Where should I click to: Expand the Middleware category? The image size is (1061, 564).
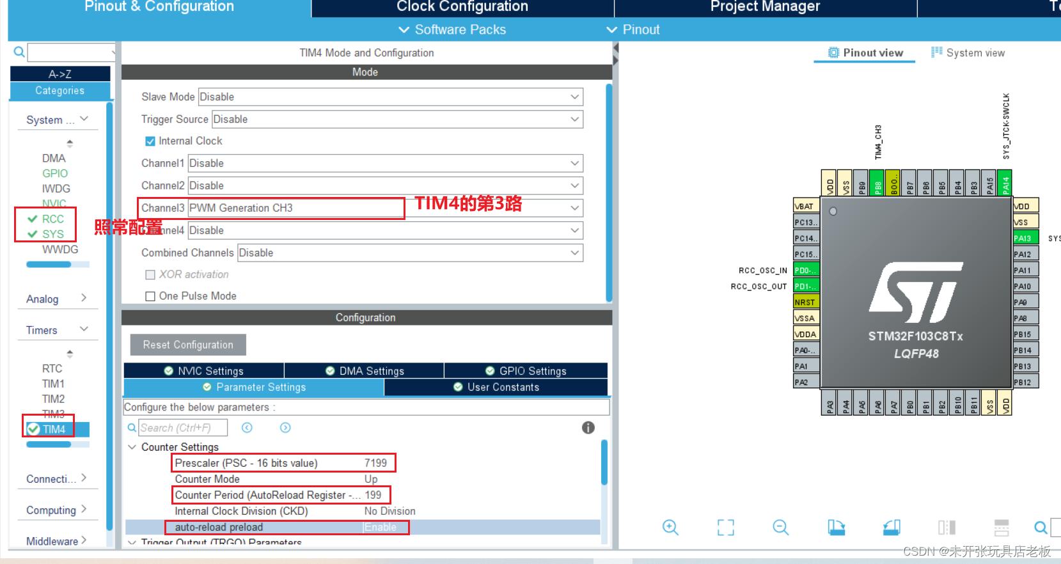pyautogui.click(x=84, y=540)
